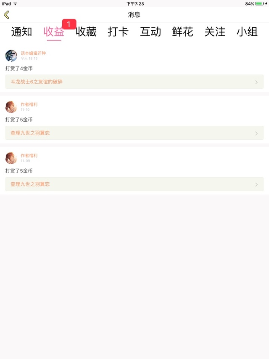Switch to the 收藏 tab
The height and width of the screenshot is (359, 269).
click(x=86, y=32)
